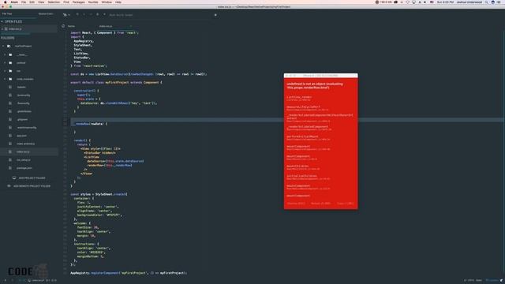Open the Find menu
This screenshot has height=284, width=505.
(66, 2)
